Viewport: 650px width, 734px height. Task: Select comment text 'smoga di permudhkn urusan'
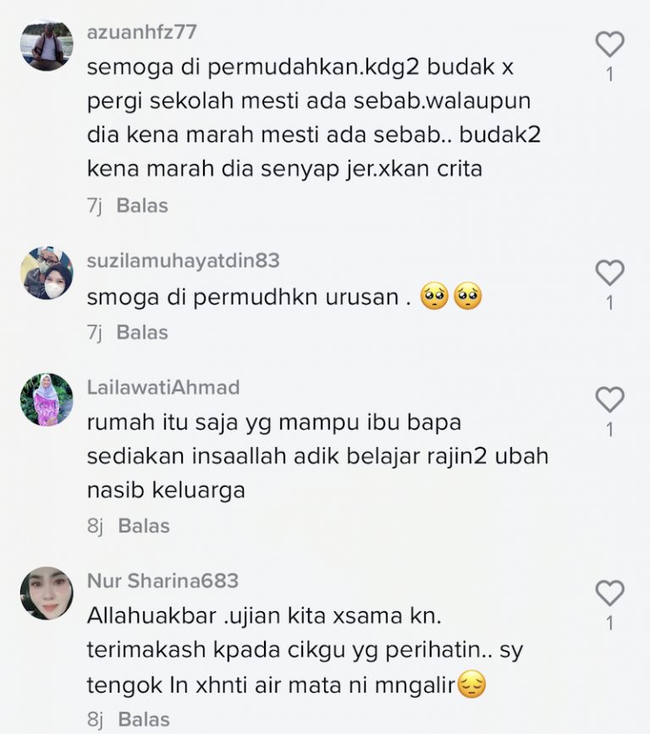click(249, 297)
